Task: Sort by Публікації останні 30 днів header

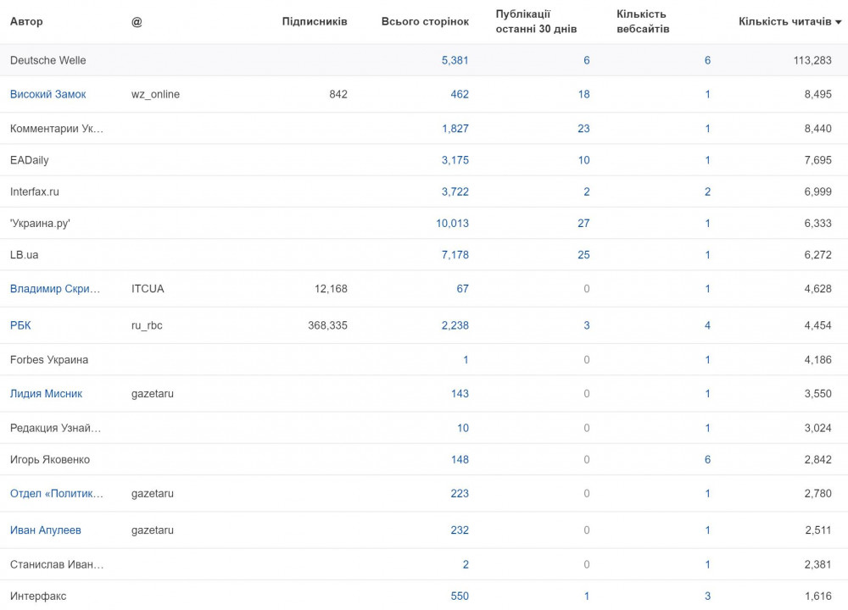Action: tap(536, 22)
